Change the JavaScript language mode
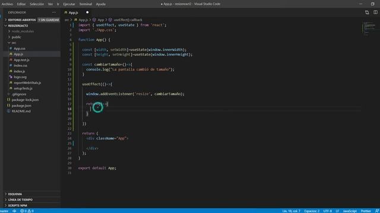This screenshot has height=213, width=380. point(350,211)
